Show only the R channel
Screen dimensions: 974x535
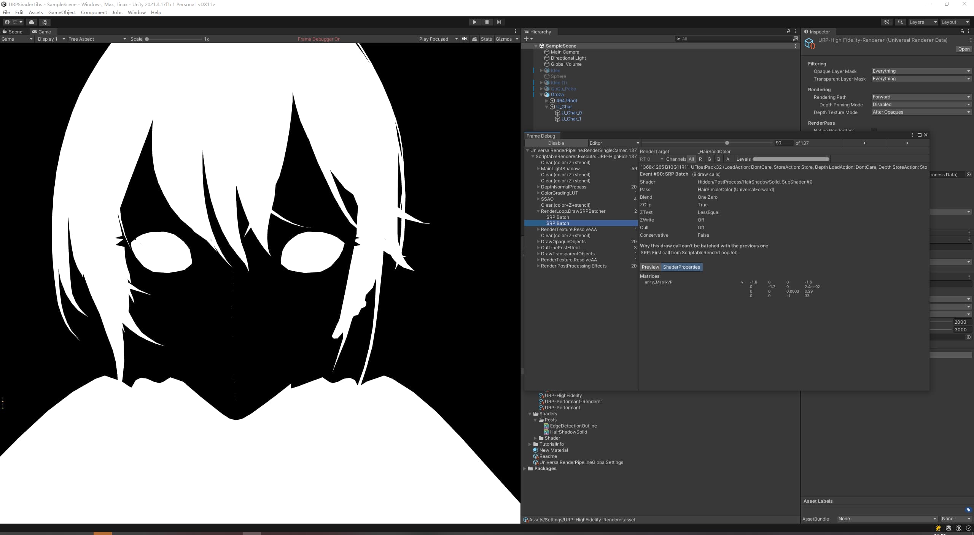tap(700, 159)
